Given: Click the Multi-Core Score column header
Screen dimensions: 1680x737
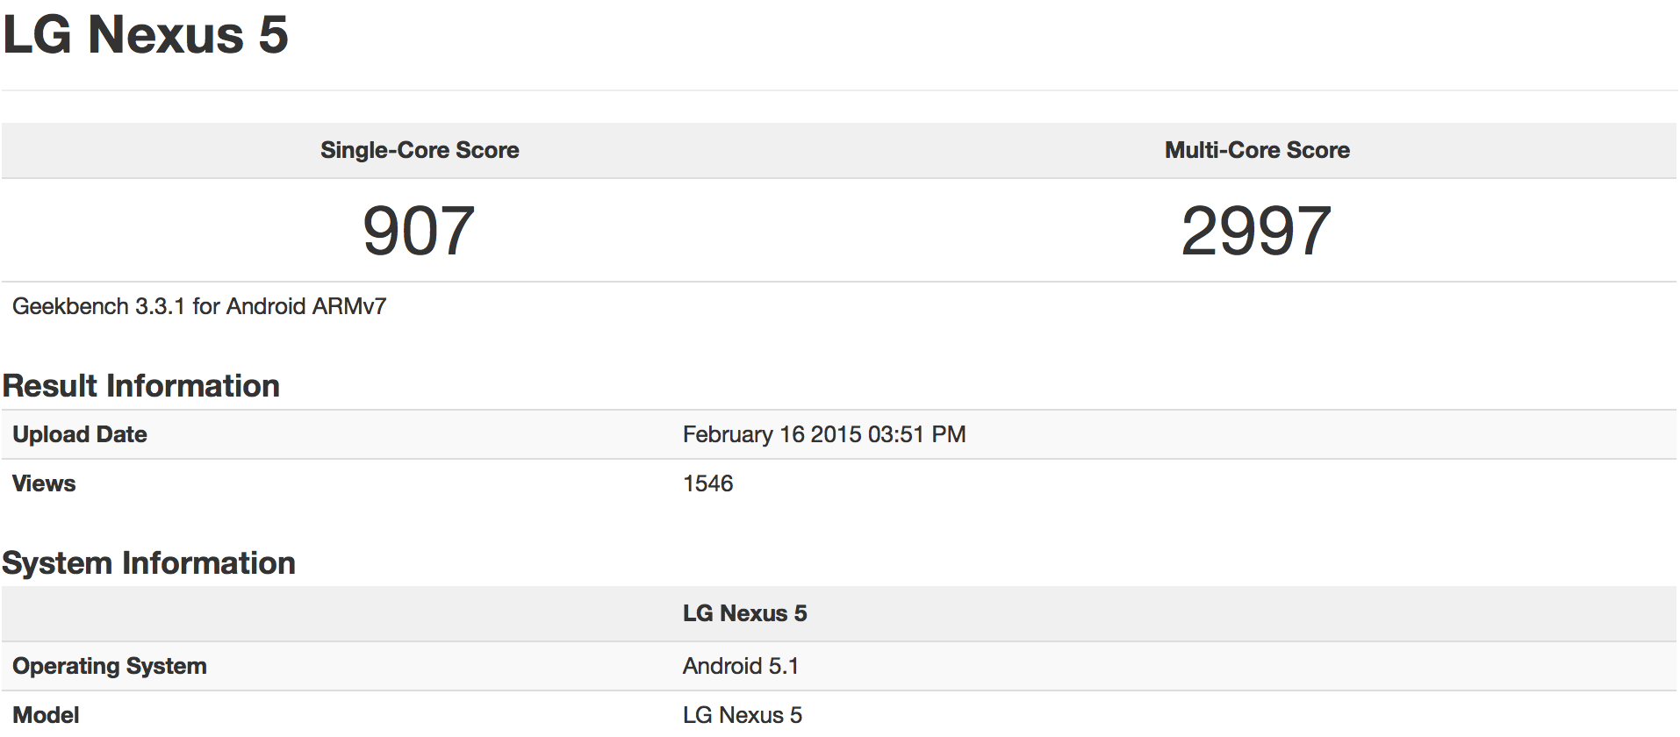Looking at the screenshot, I should click(x=1257, y=150).
